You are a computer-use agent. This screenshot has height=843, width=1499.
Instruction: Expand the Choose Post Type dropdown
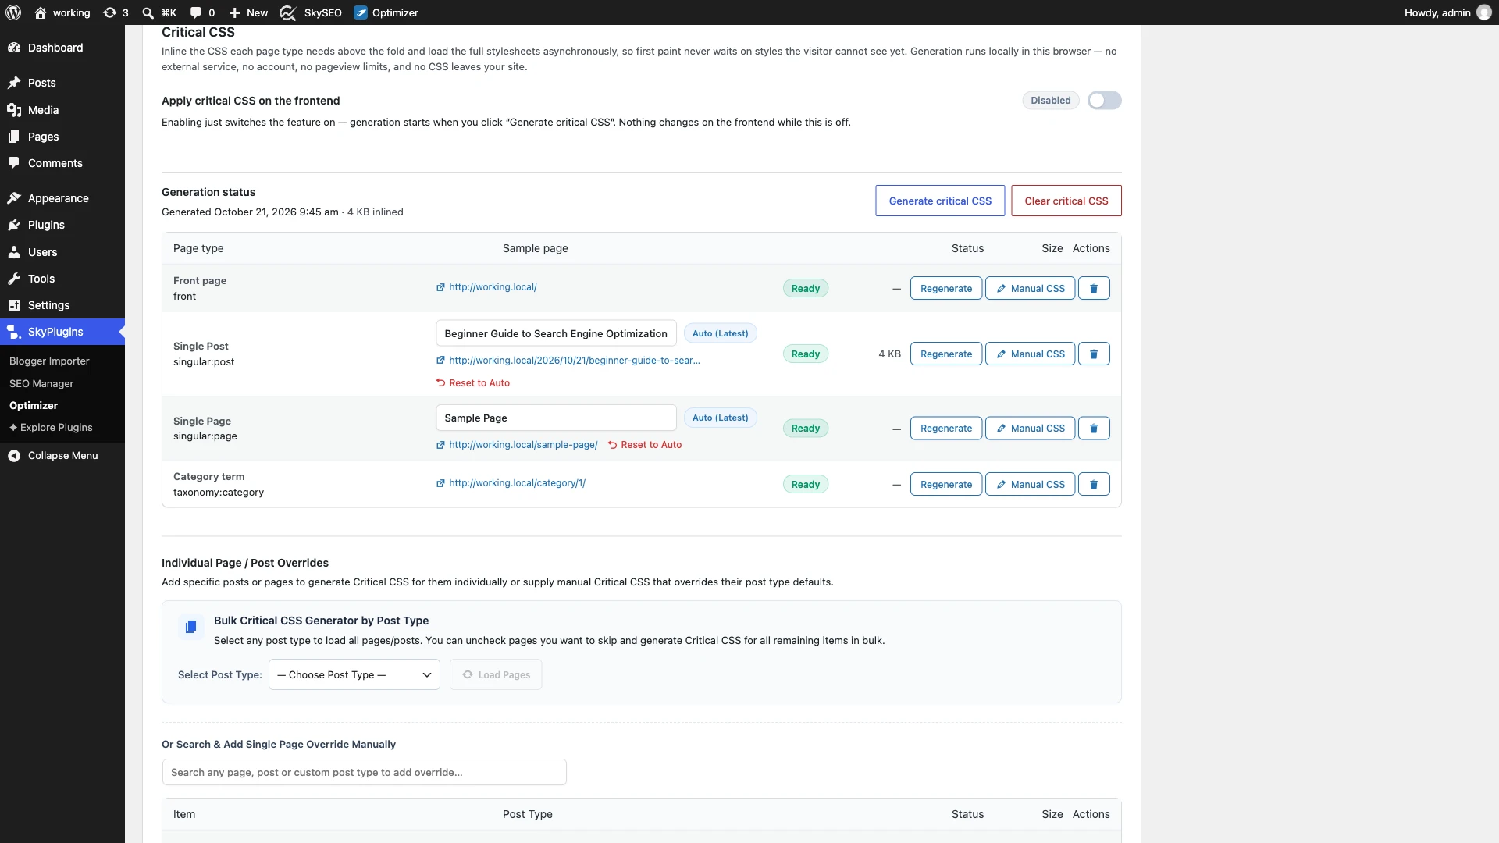(354, 675)
